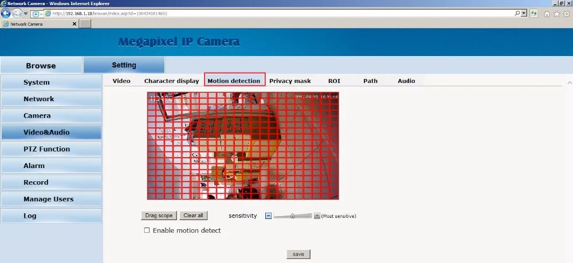Click the save button

298,254
